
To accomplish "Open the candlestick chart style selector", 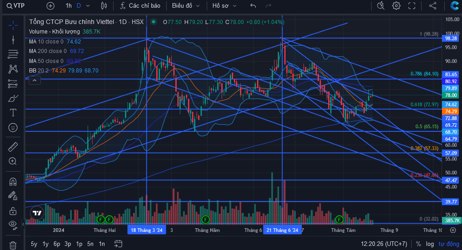I will point(104,5).
